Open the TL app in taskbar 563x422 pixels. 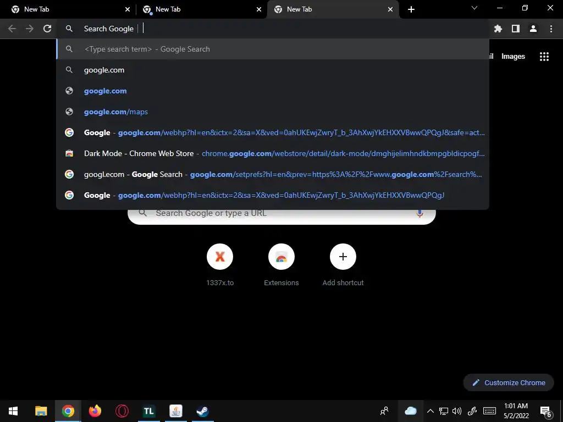[148, 411]
